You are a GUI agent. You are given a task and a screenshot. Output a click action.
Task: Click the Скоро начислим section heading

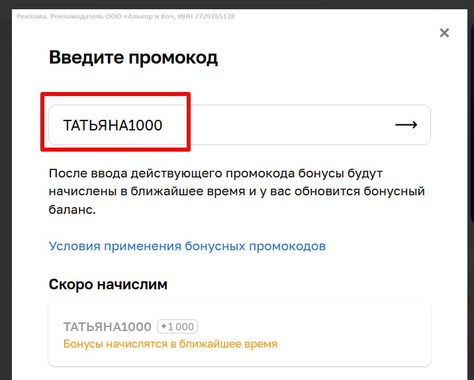[x=108, y=285]
